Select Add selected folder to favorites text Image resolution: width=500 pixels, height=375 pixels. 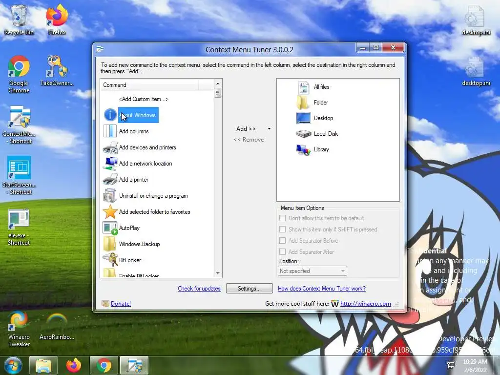(x=155, y=212)
